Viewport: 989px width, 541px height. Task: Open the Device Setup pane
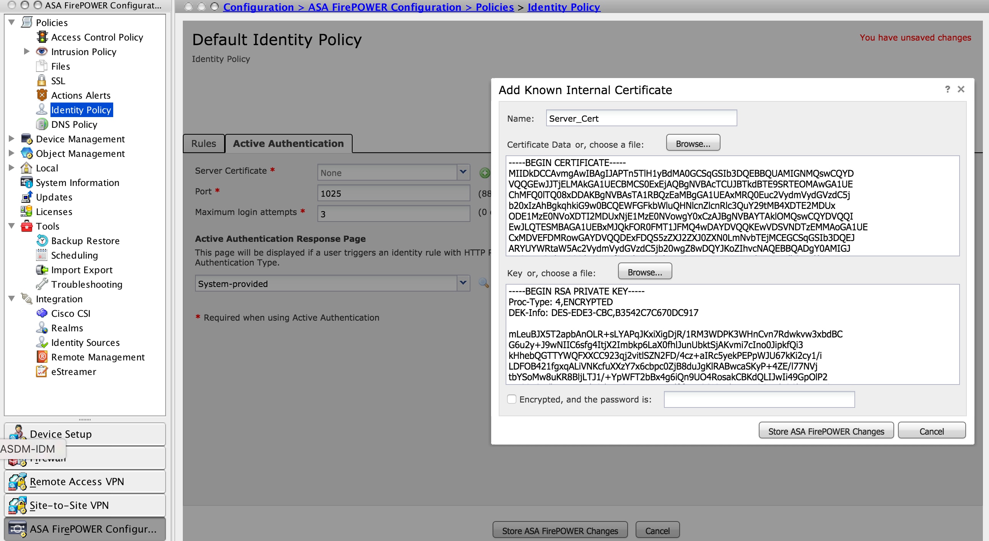(x=85, y=434)
